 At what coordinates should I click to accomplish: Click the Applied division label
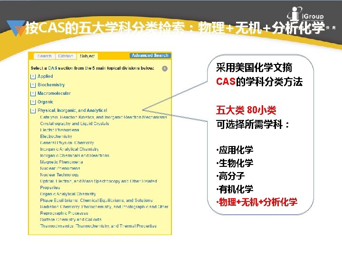click(x=45, y=76)
